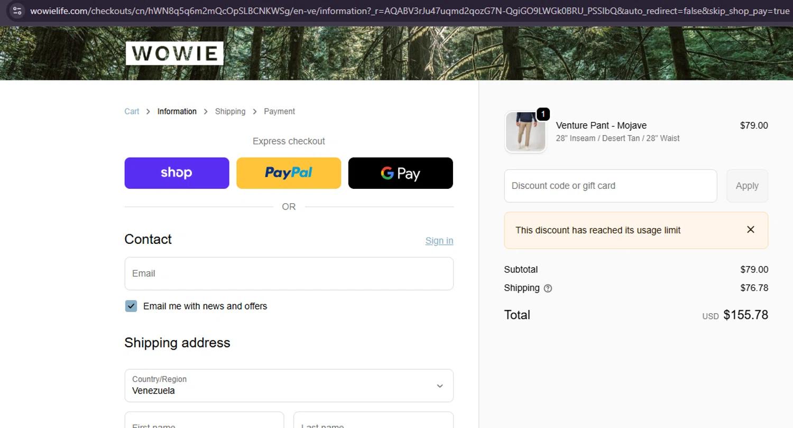793x428 pixels.
Task: Click the page URL in address bar
Action: (x=409, y=11)
